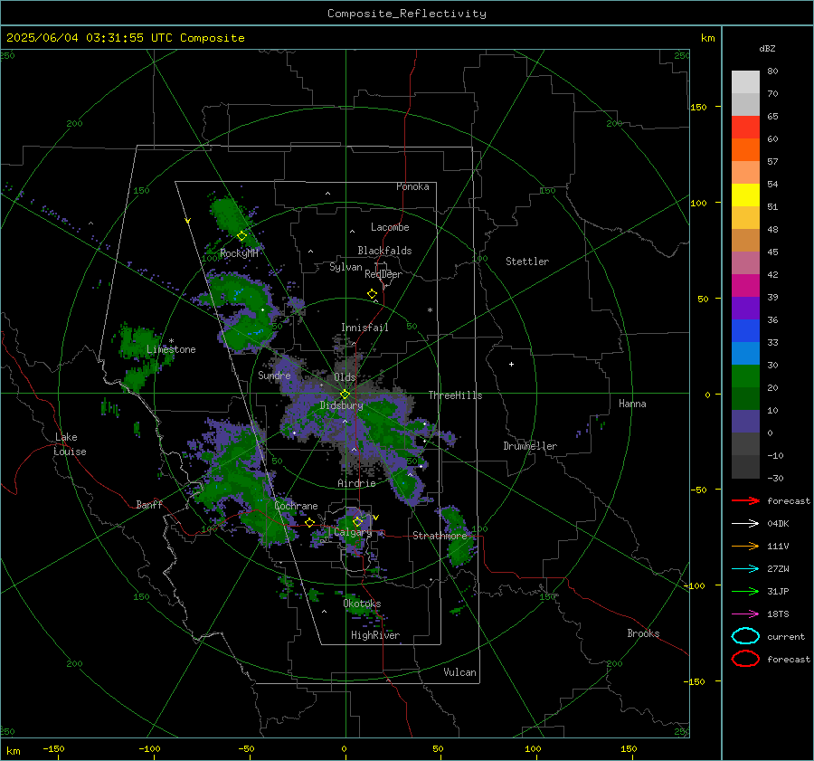Click the cyan 'current' ellipse legend icon
Viewport: 814px width, 761px height.
pos(745,636)
